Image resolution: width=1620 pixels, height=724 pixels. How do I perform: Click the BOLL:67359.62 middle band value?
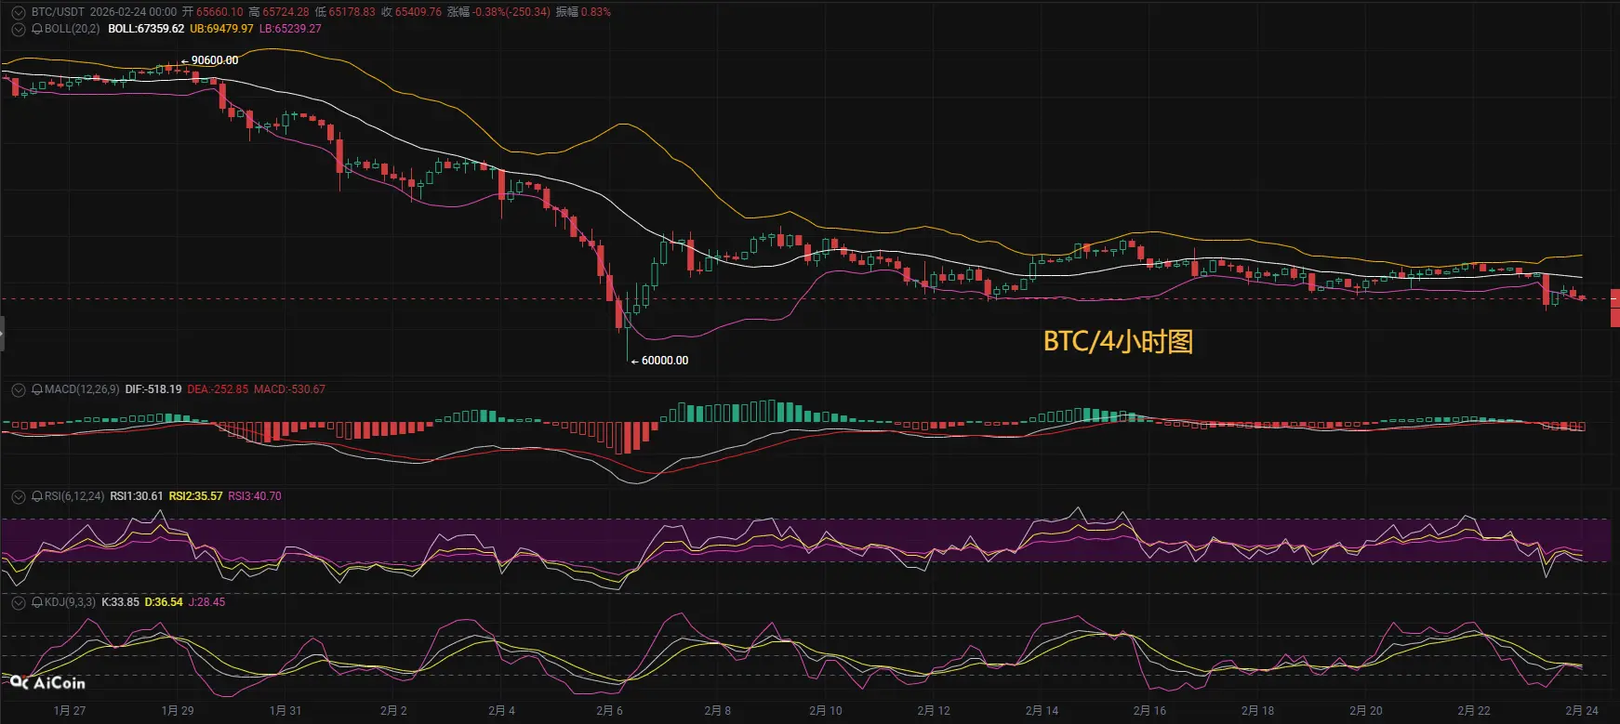[x=146, y=29]
